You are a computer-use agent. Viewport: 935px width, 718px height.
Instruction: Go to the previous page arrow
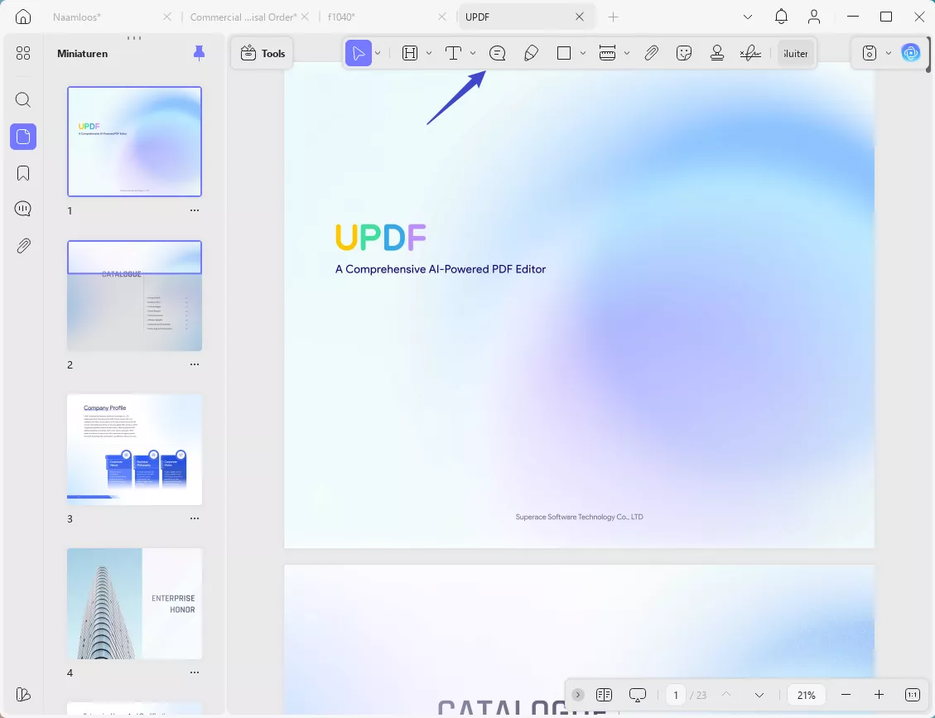click(x=726, y=695)
